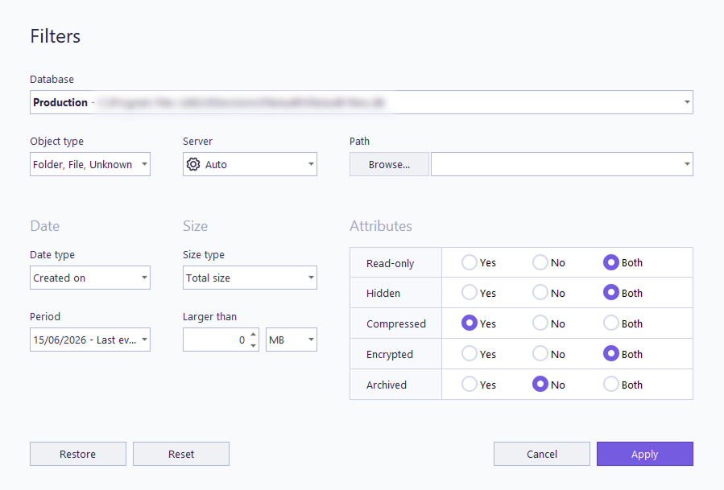Viewport: 724px width, 490px height.
Task: Expand the Path history dropdown arrow
Action: pos(687,164)
